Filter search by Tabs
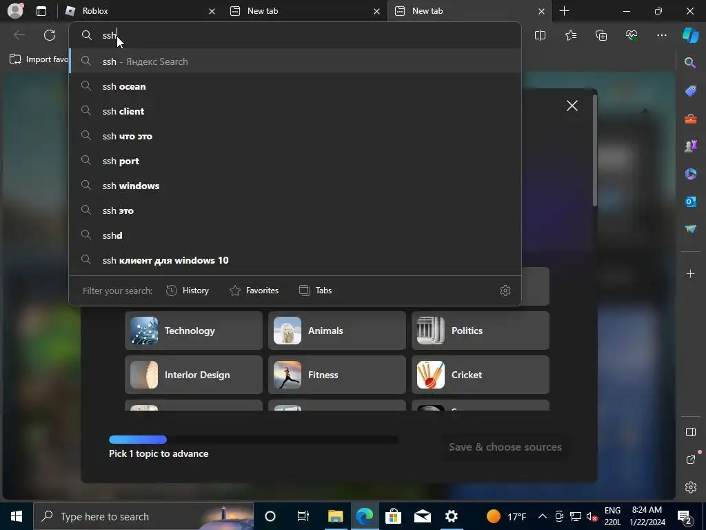Viewport: 706px width, 530px height. coord(315,291)
